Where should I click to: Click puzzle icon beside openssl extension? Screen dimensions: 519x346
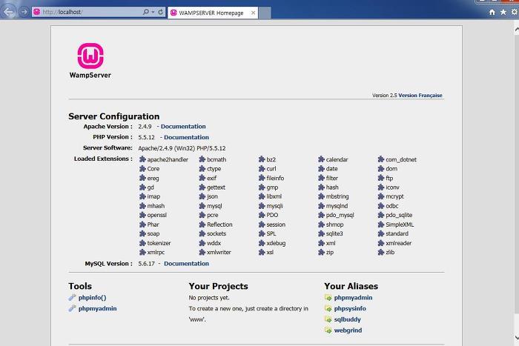[x=142, y=215]
